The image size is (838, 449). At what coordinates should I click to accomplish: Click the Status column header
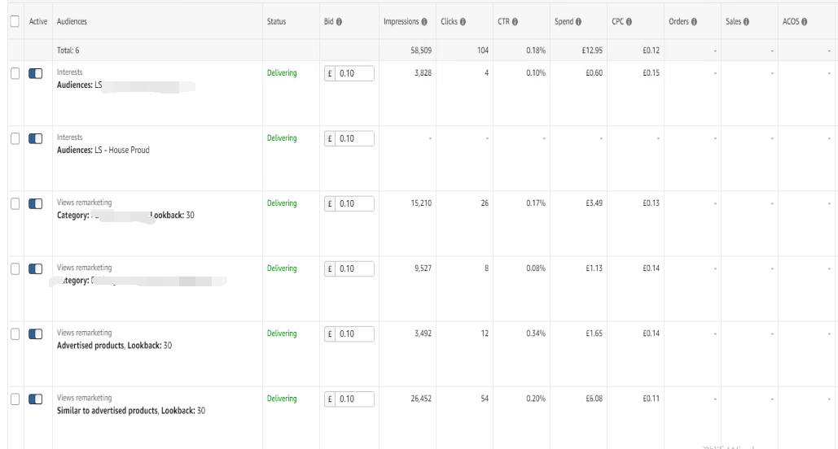click(276, 21)
